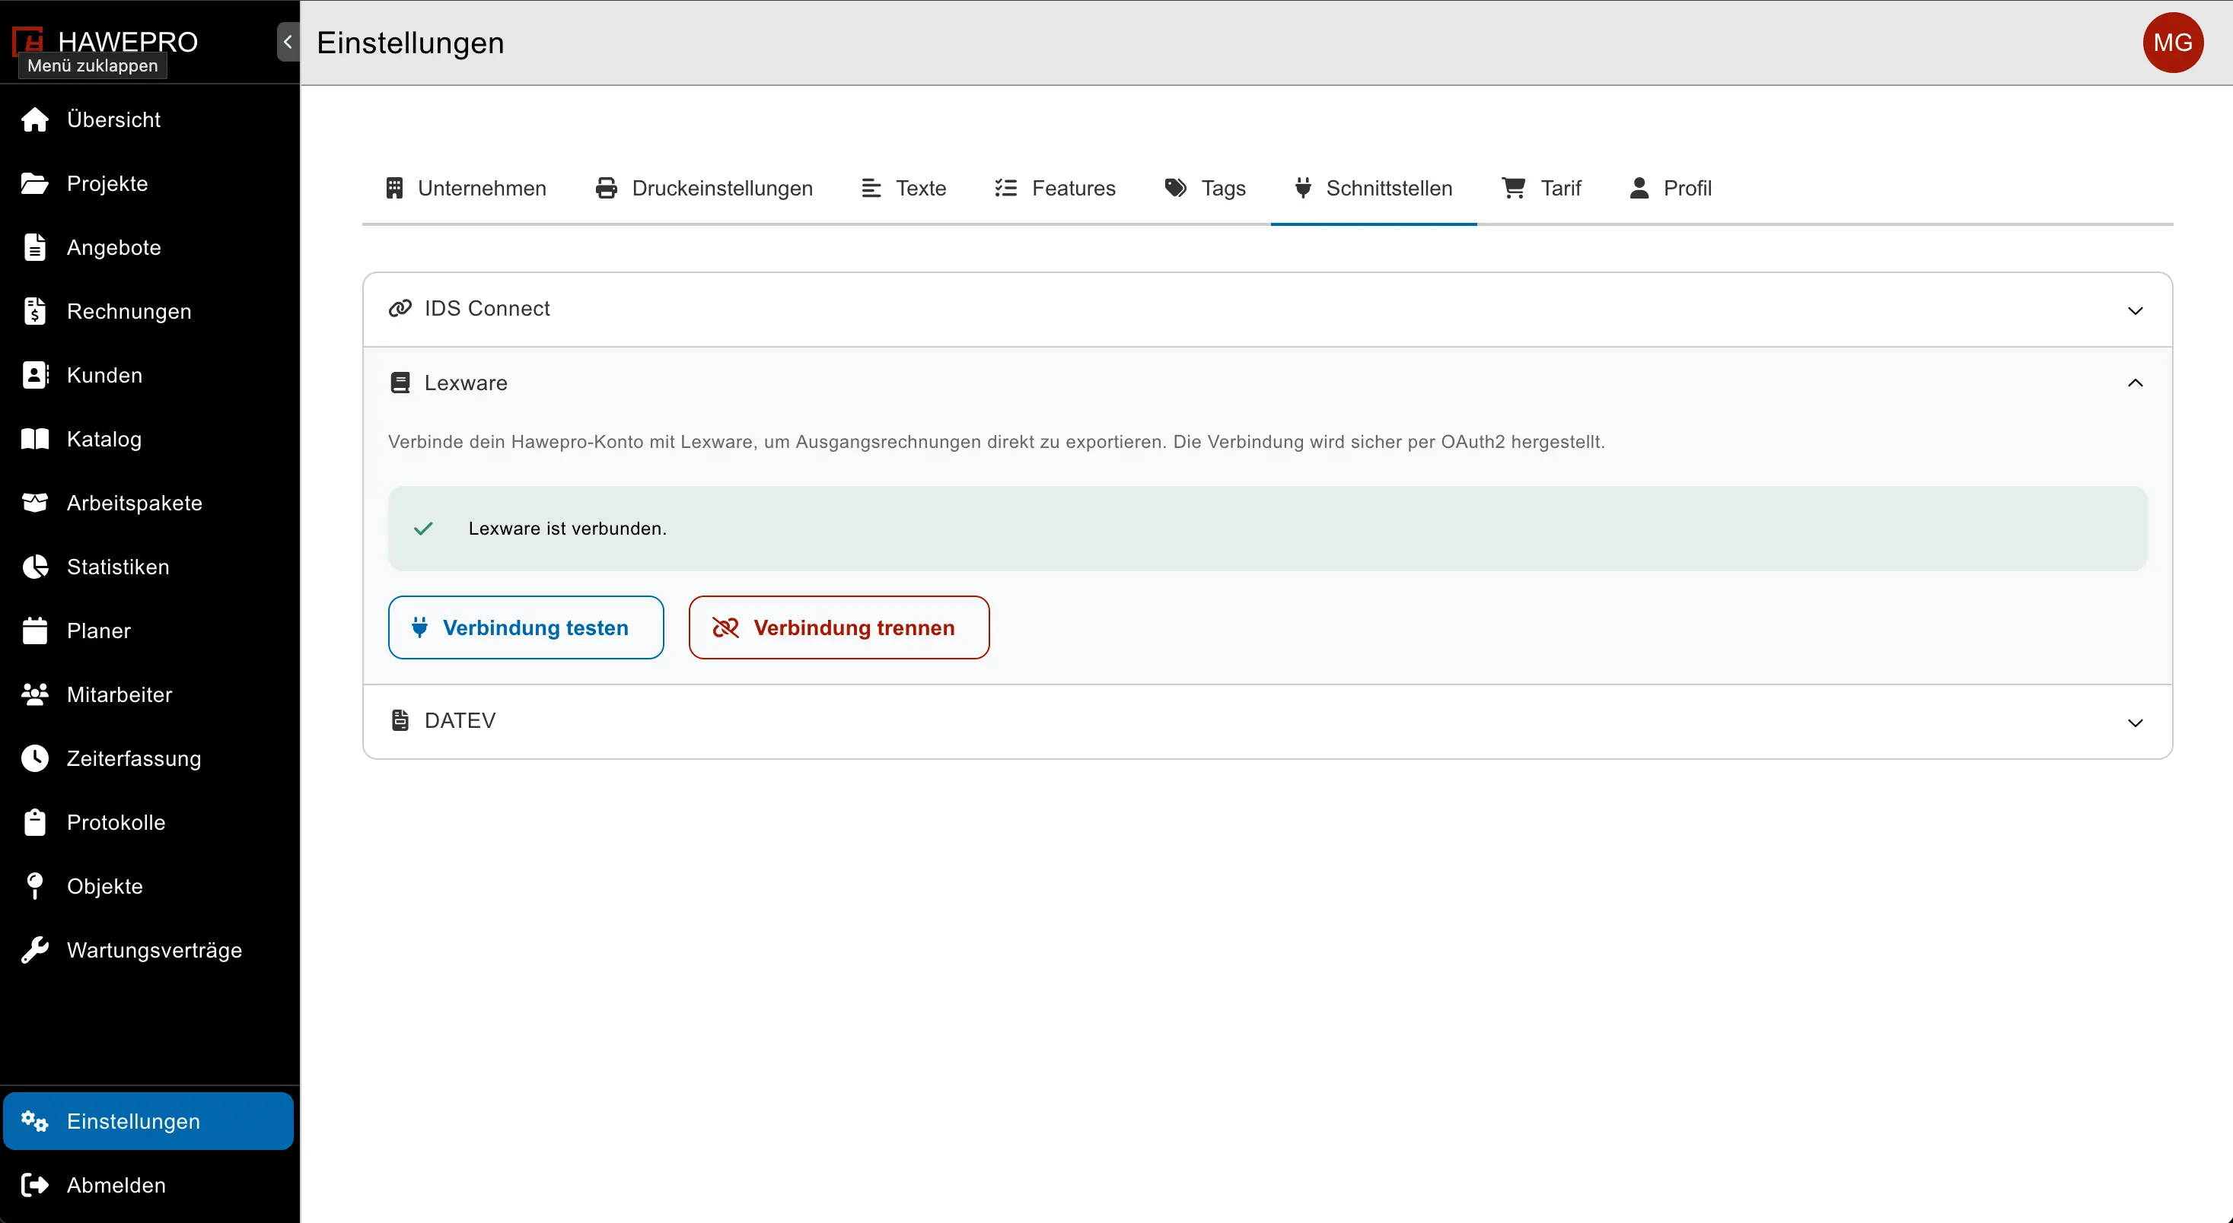Expand the IDS Connect section chevron

(x=2135, y=310)
